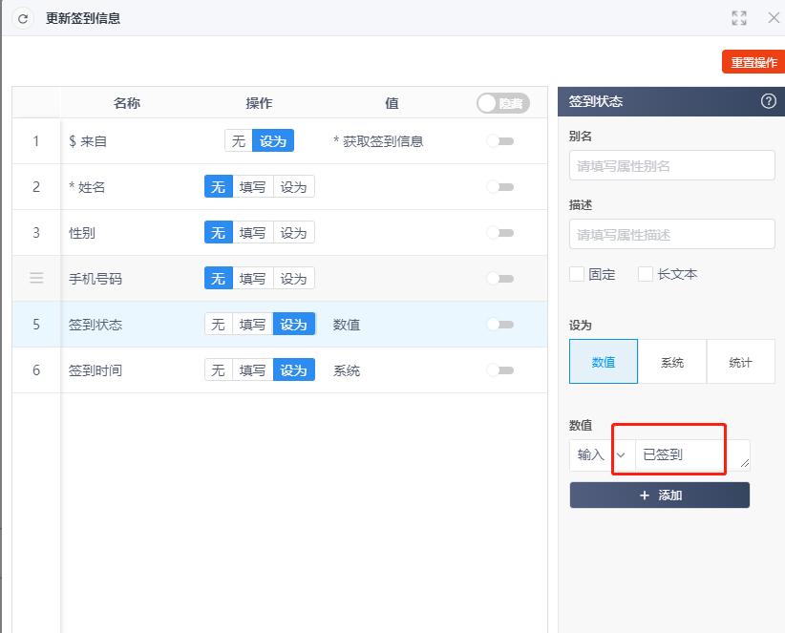Click the fullscreen expand icon in the header
This screenshot has height=633, width=785.
point(738,17)
